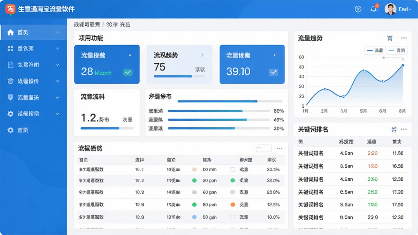Open the account menu labeled Ead
The image size is (418, 235).
(405, 9)
